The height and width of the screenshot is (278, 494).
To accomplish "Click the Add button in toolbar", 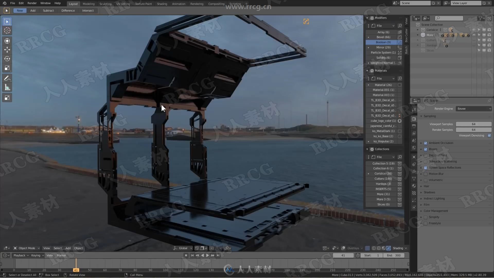I will (33, 10).
